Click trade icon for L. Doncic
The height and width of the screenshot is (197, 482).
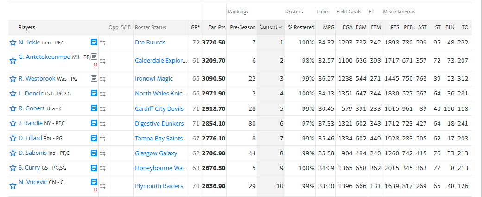(x=103, y=94)
